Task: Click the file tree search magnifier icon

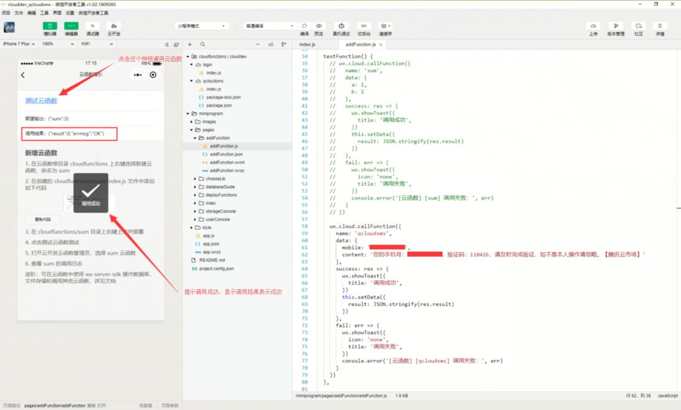Action: (202, 44)
